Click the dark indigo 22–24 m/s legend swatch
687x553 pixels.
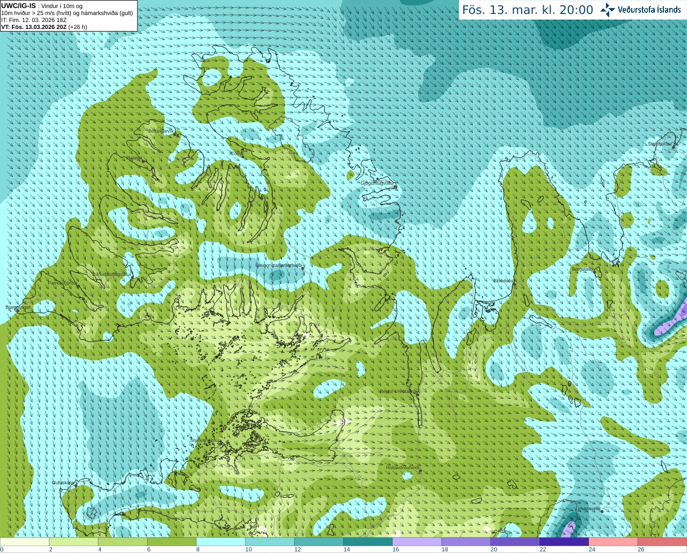tap(564, 542)
